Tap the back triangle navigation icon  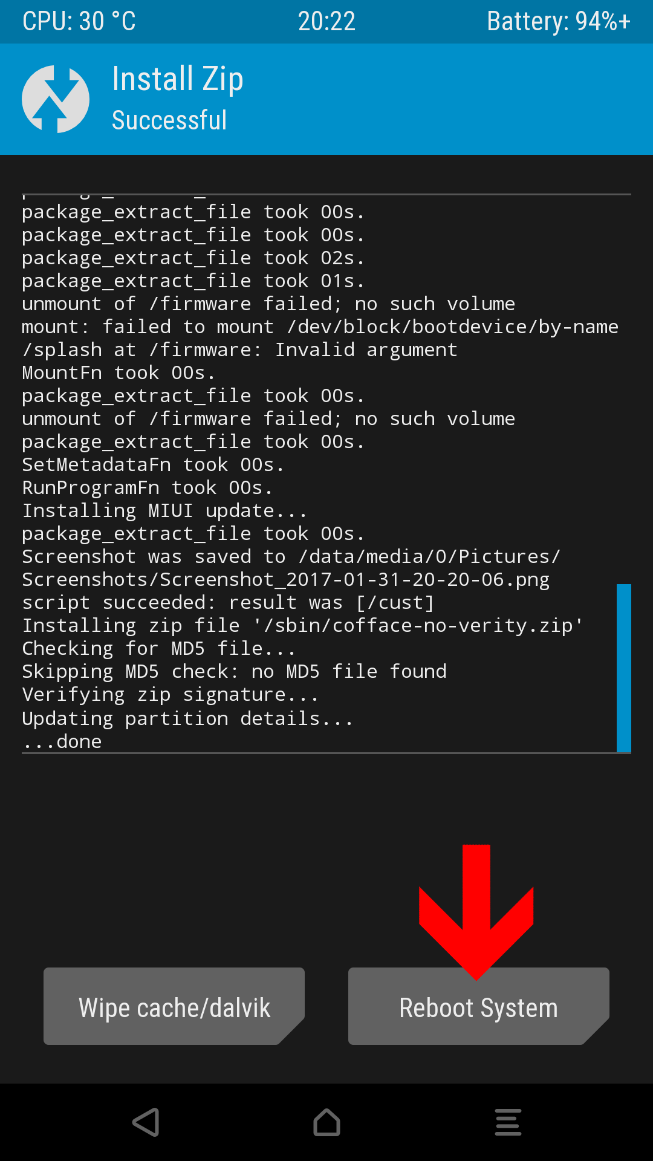click(146, 1122)
